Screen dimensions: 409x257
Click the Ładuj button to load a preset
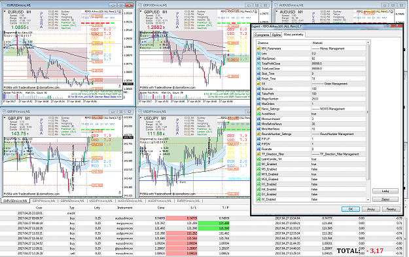[385, 191]
